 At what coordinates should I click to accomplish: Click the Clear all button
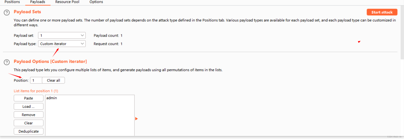53,80
